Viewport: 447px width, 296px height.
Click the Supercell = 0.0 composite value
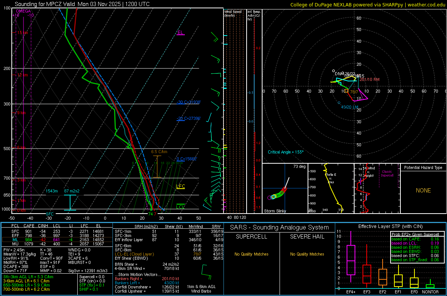coord(92,277)
